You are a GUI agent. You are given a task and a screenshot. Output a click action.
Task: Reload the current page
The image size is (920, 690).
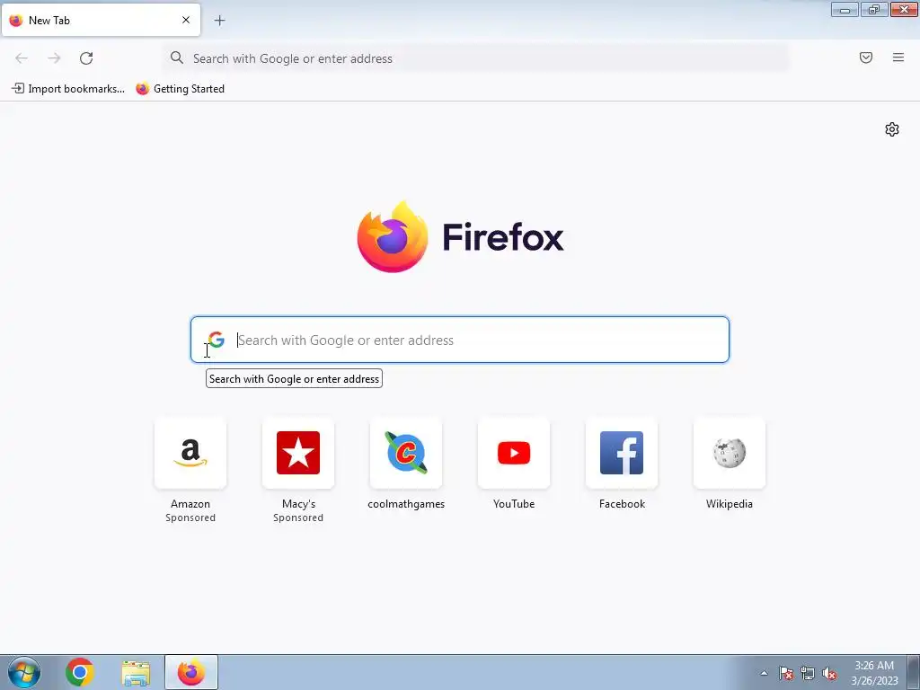pyautogui.click(x=86, y=58)
